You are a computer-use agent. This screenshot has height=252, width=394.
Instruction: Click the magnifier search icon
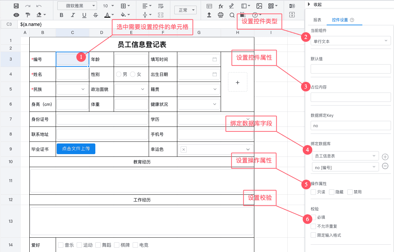(232, 15)
